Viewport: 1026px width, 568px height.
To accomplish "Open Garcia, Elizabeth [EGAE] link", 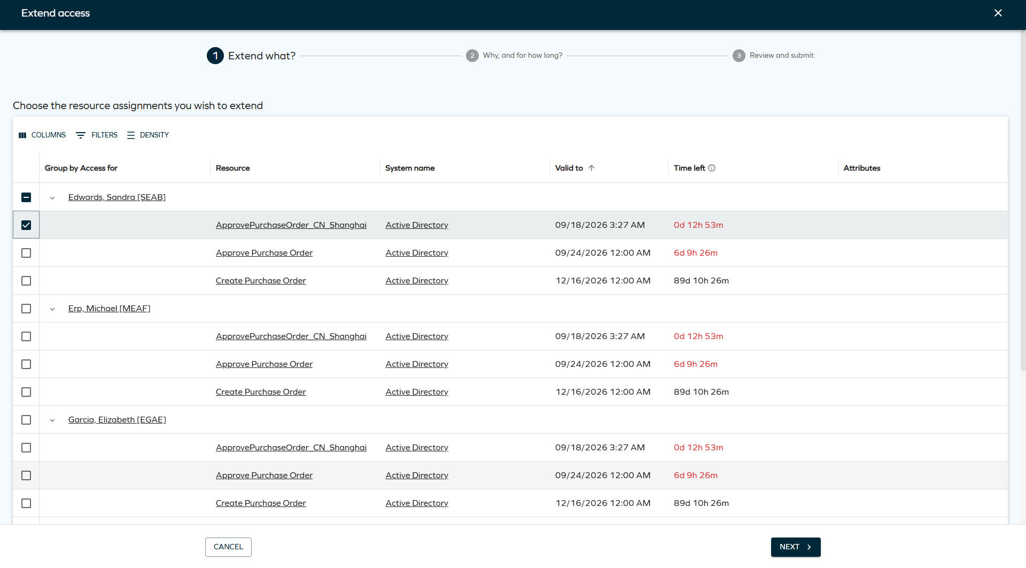I will coord(117,420).
